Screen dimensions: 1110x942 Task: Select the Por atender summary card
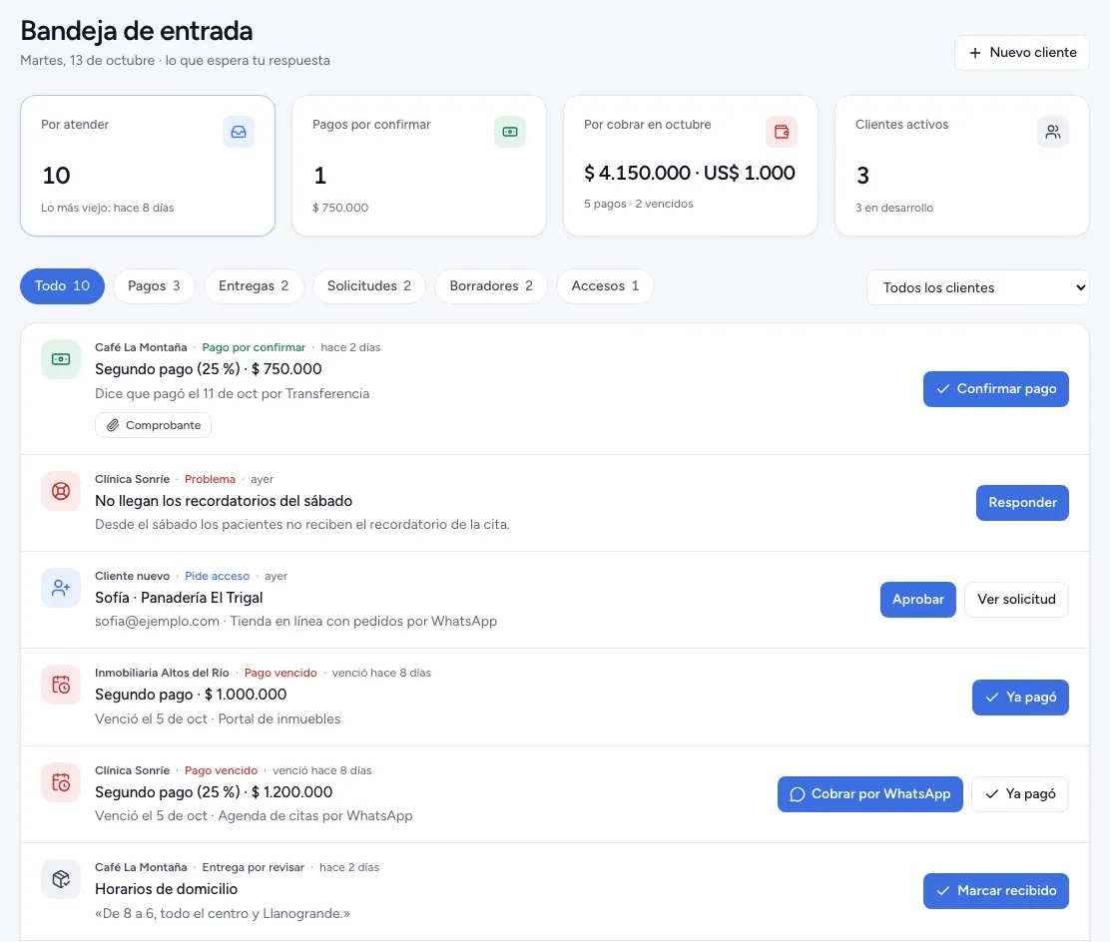[x=148, y=166]
